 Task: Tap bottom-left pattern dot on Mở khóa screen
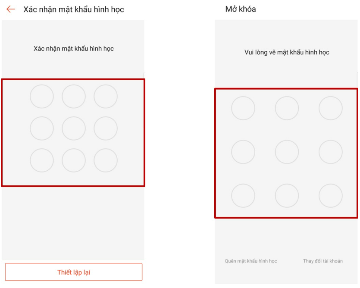[243, 196]
